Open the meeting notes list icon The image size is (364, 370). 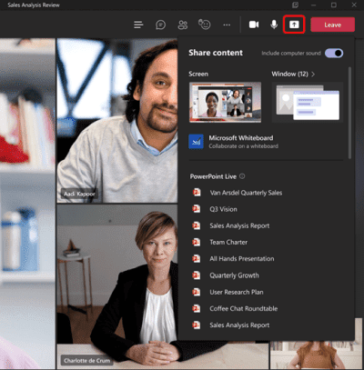[x=138, y=25]
